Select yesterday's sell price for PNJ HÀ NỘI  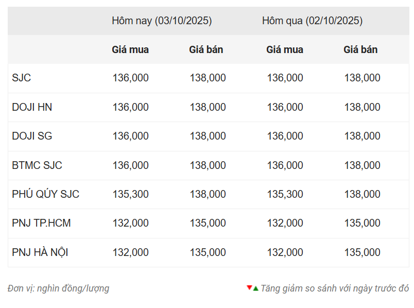click(362, 252)
